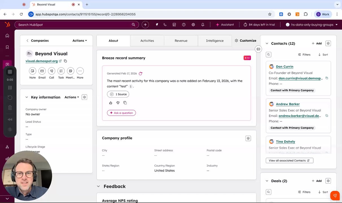Switch to the About tab
The height and width of the screenshot is (203, 342).
[113, 41]
